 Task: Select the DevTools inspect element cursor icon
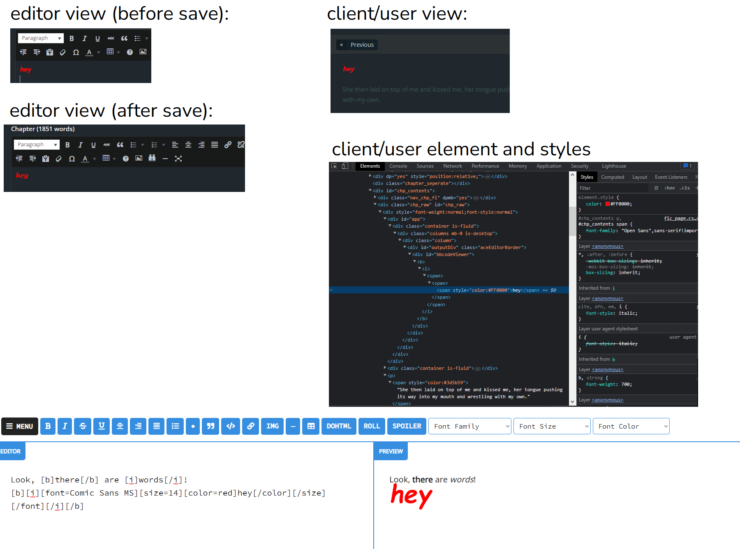334,166
